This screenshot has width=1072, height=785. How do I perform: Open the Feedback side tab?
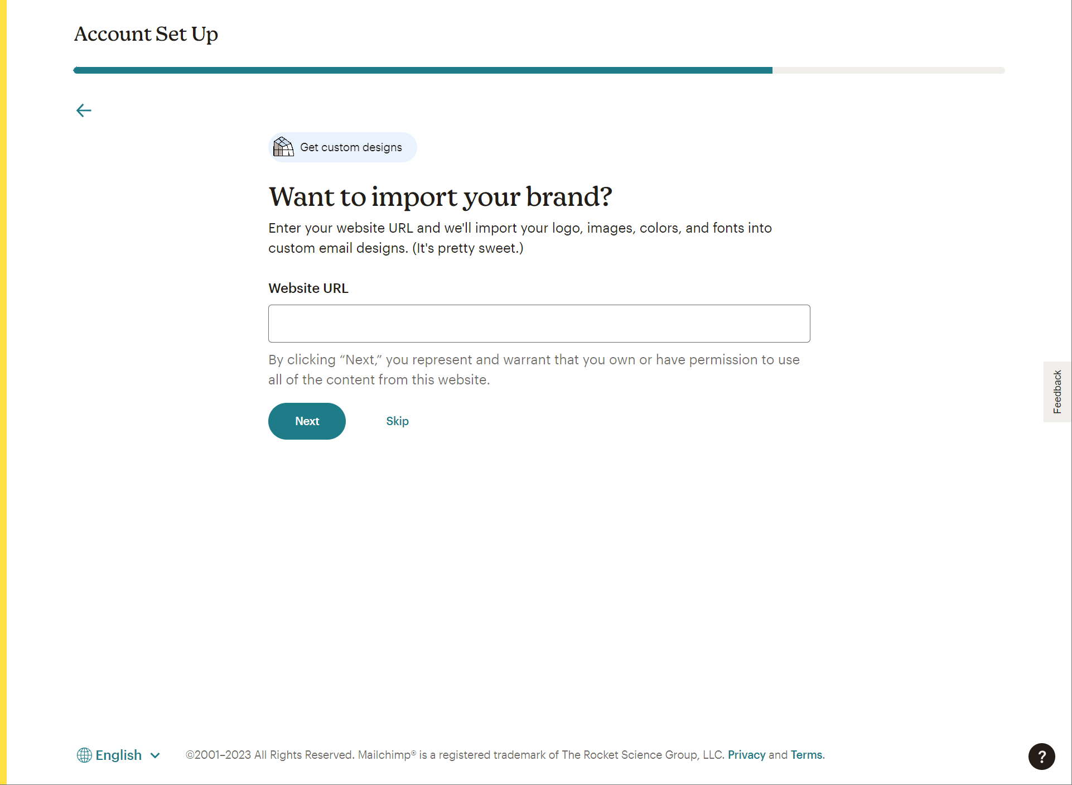point(1057,392)
